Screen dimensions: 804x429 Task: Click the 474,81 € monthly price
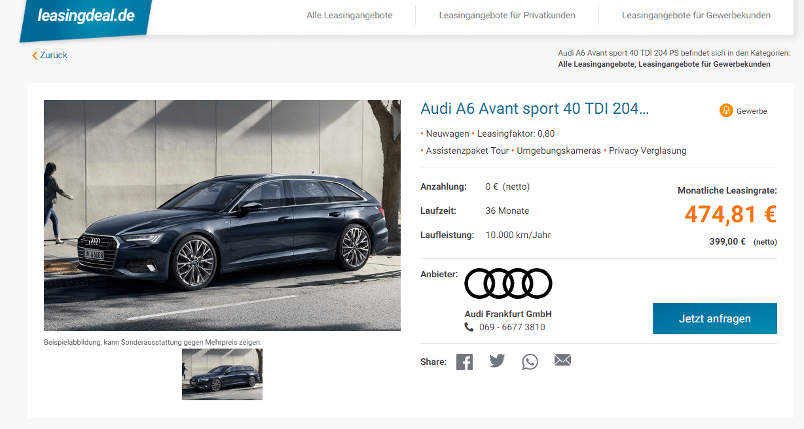pyautogui.click(x=731, y=214)
